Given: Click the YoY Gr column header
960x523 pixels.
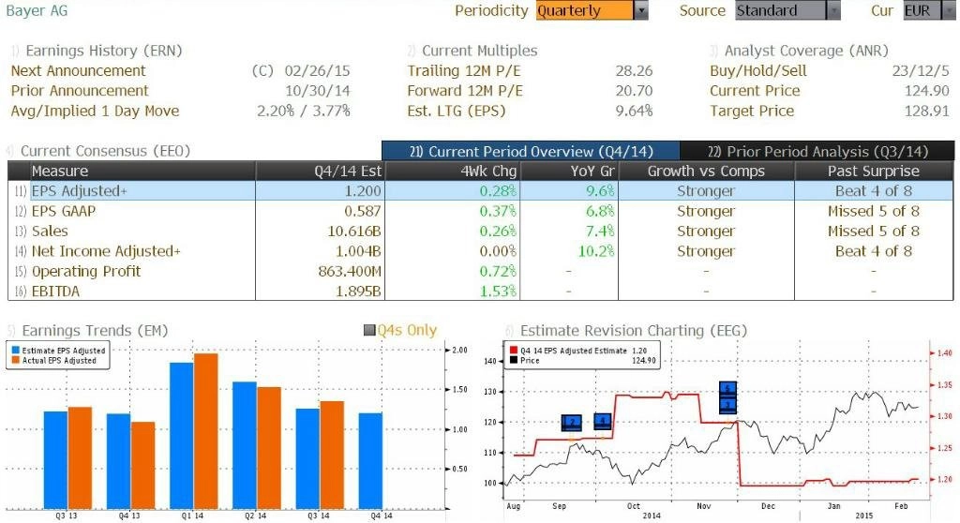Looking at the screenshot, I should point(569,171).
